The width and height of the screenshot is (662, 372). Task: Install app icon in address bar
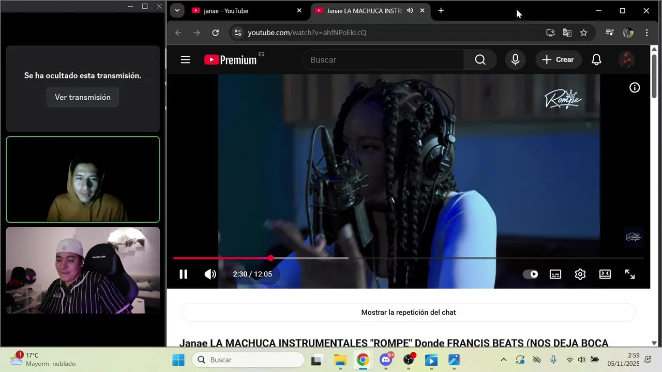pos(550,33)
